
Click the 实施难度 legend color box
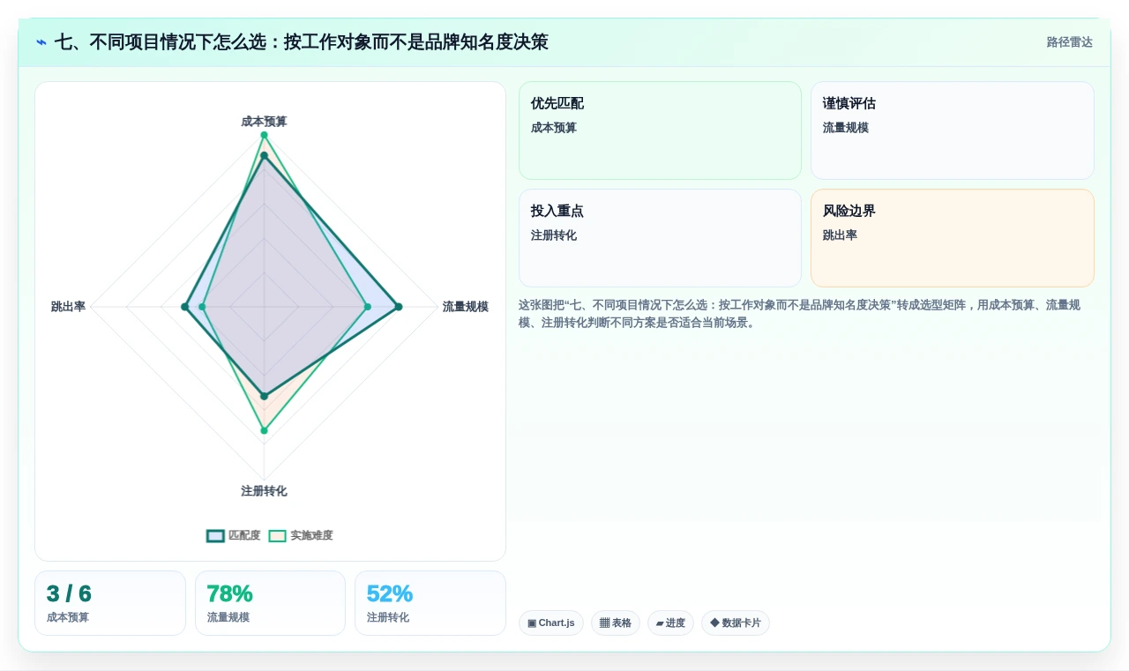[278, 535]
